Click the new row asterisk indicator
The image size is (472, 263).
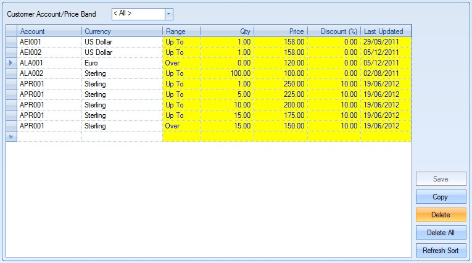[11, 136]
